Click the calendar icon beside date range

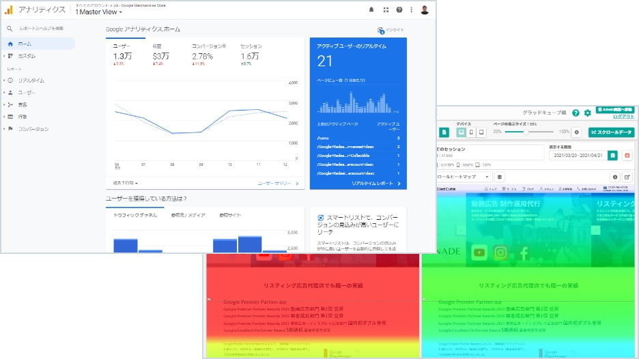click(x=613, y=156)
